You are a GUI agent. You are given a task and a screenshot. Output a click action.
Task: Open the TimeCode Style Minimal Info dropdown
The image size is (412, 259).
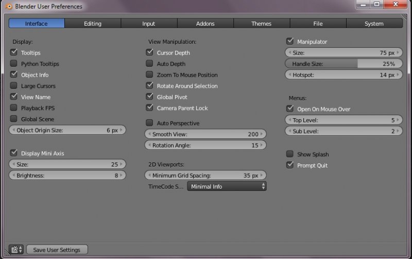(227, 187)
